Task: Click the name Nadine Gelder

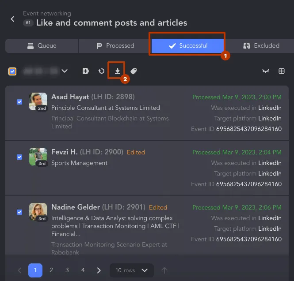Action: pos(75,207)
